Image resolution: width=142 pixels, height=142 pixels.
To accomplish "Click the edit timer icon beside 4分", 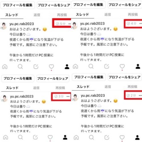I will pyautogui.click(x=128, y=24).
